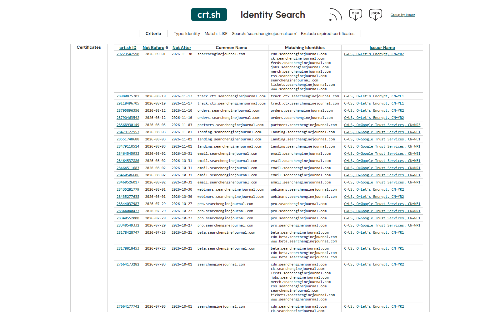Open Let's Encrypt YE1 issuer for 28980875702
This screenshot has height=312, width=500.
(x=374, y=96)
